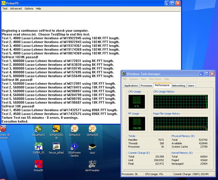Switch to the Networking tab
The height and width of the screenshot is (180, 218).
click(178, 86)
